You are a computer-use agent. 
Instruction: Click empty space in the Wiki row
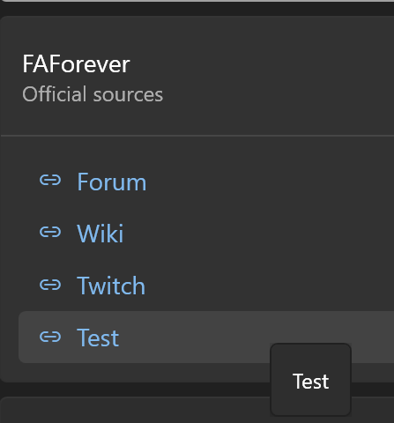click(264, 234)
